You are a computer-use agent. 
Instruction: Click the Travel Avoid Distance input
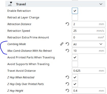89,71
